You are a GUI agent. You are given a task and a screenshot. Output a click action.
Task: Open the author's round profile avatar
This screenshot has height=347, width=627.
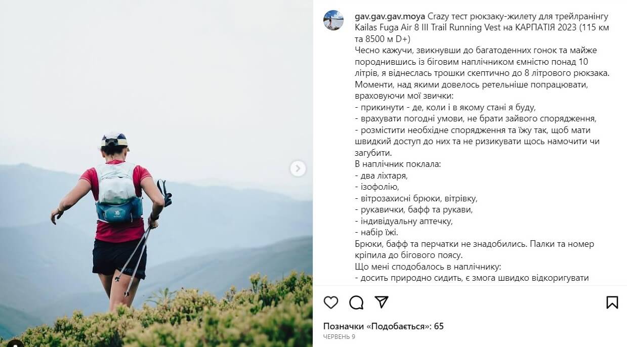coord(333,20)
